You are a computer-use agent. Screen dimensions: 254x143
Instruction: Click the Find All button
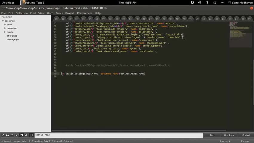tap(246, 135)
